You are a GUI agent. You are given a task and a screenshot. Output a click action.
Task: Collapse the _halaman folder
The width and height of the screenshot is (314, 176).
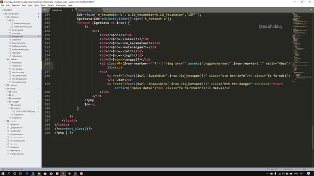[5, 17]
